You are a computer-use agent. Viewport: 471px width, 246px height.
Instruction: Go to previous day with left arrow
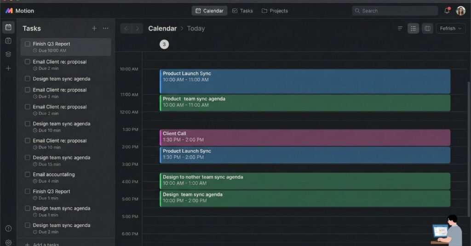(x=126, y=29)
